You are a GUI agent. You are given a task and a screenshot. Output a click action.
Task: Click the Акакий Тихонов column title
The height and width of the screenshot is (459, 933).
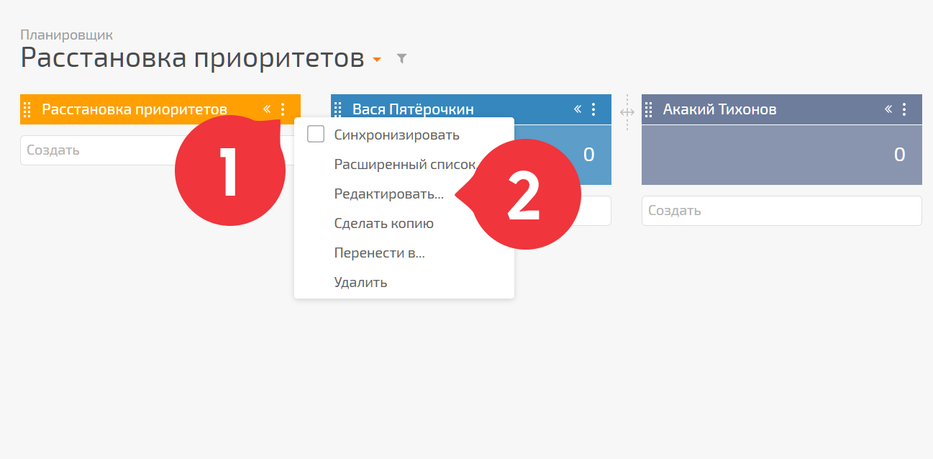click(719, 109)
